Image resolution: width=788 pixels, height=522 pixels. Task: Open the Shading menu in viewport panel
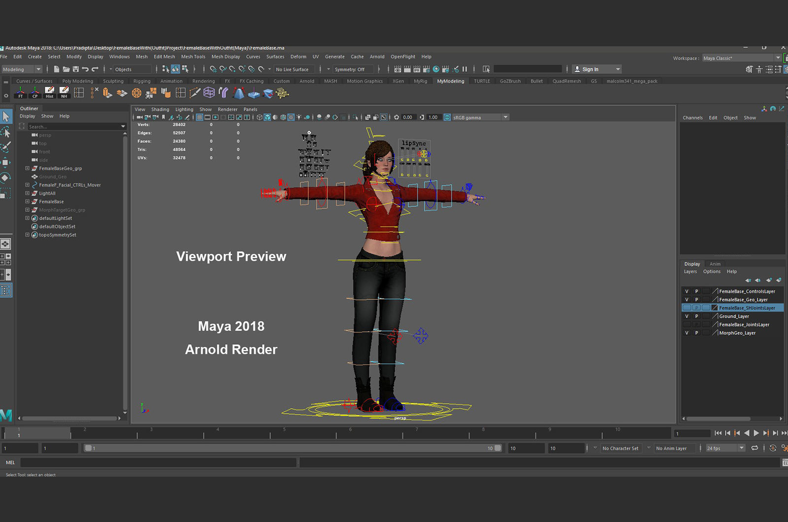pos(160,109)
